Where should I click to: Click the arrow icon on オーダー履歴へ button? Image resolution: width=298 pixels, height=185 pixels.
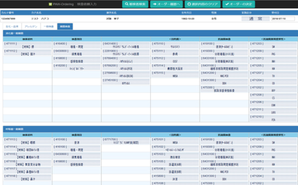coord(155,4)
